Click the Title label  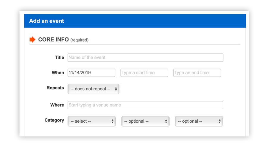coord(60,58)
